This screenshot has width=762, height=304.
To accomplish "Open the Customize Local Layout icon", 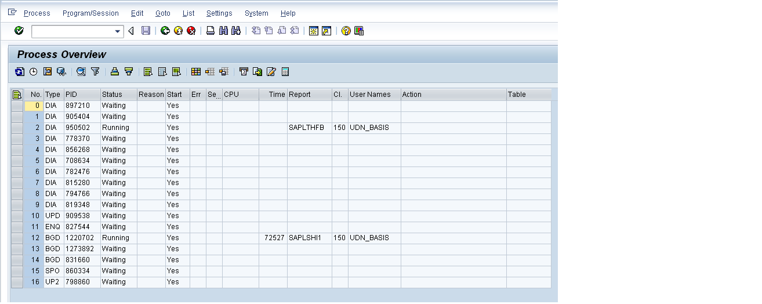I will (359, 31).
